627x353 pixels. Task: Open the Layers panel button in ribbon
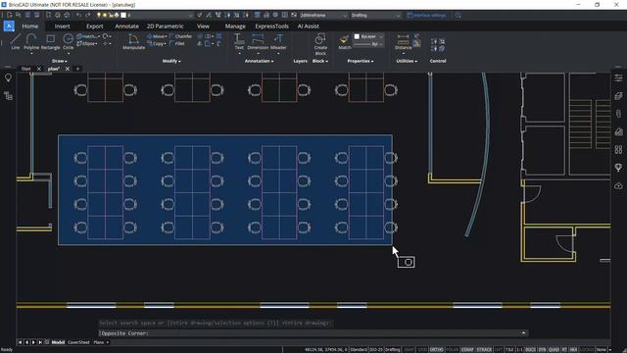(301, 61)
